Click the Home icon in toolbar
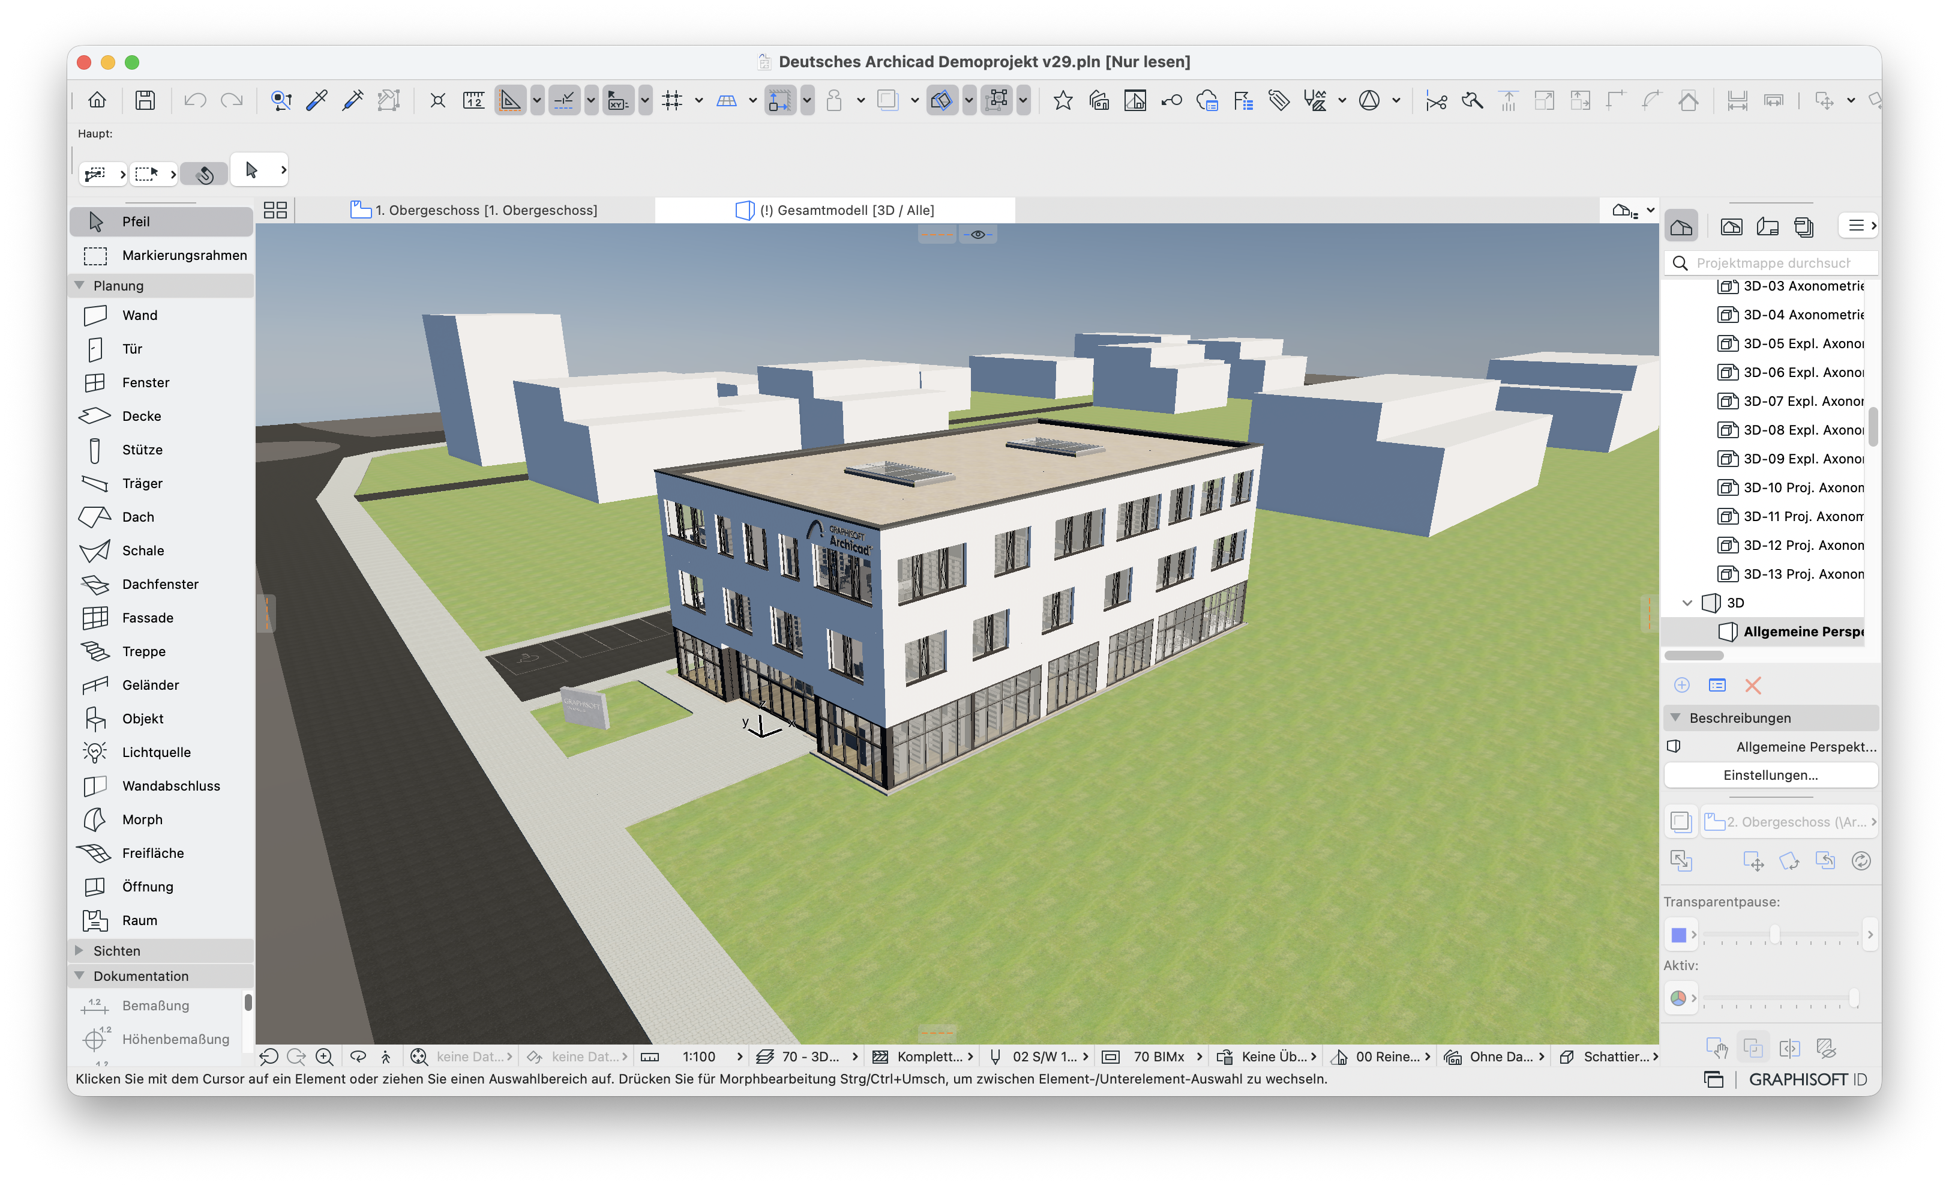 [97, 100]
